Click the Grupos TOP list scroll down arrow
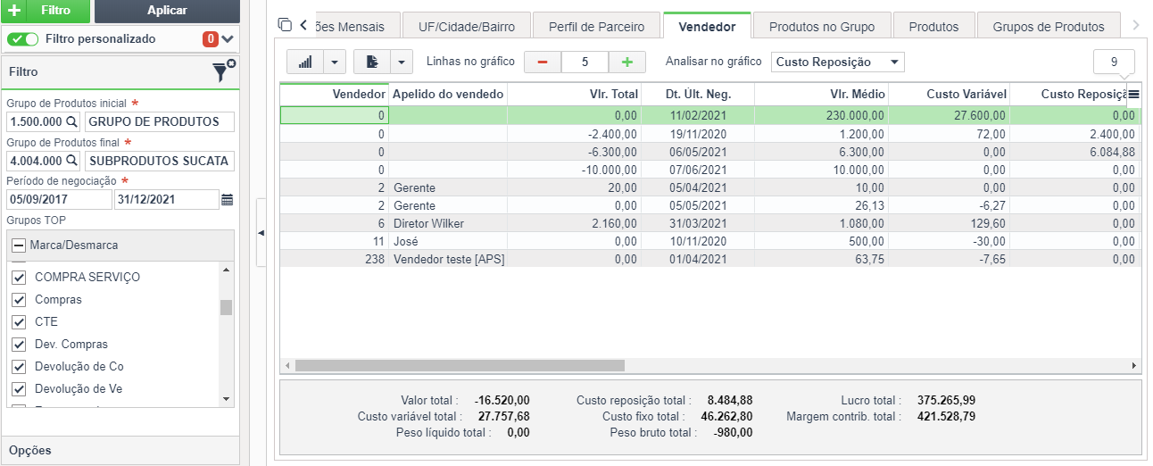Screen dimensions: 1153x466 point(226,399)
